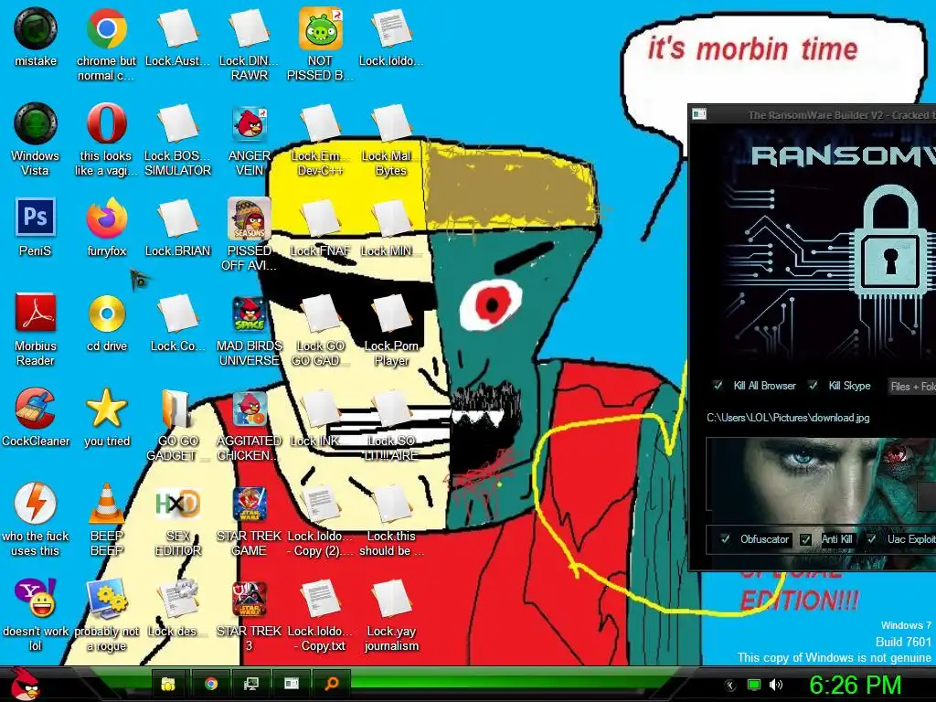Click the green monitor tray icon

click(x=754, y=685)
